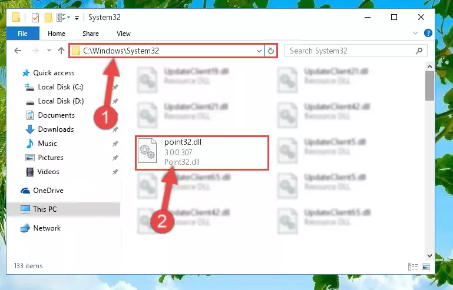453x290 pixels.
Task: Open Music in the sidebar
Action: point(47,144)
